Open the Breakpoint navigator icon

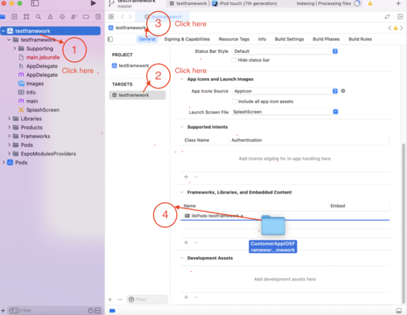coord(86,17)
